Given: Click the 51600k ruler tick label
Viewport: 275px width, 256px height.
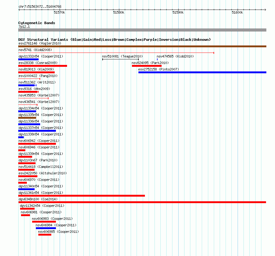Looking at the screenshot, I should pyautogui.click(x=237, y=12).
